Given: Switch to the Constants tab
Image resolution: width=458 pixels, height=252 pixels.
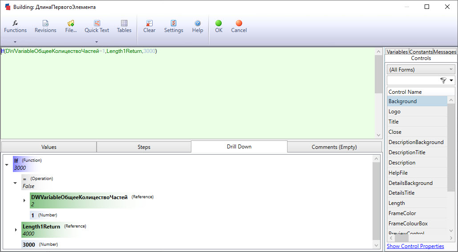Looking at the screenshot, I should click(421, 52).
